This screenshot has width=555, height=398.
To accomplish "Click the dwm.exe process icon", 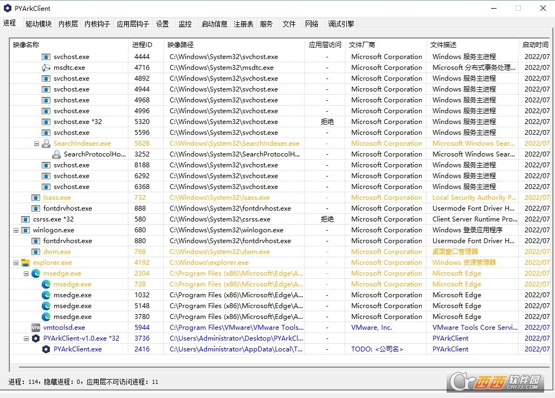I will [x=36, y=252].
